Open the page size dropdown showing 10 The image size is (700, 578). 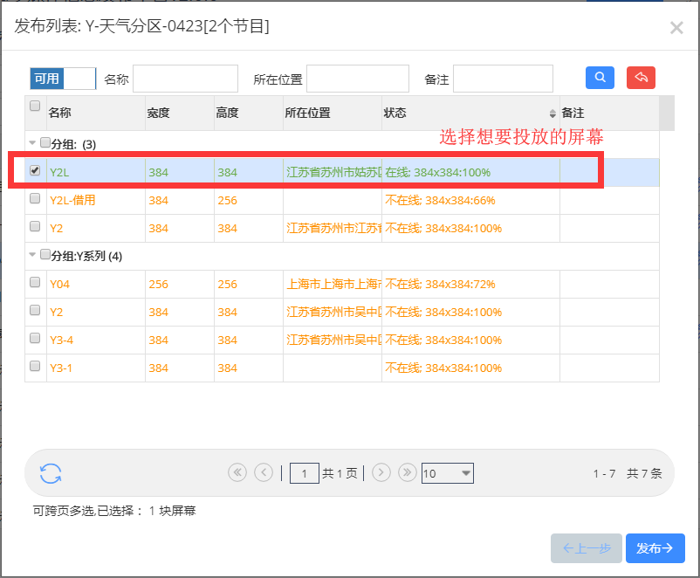pyautogui.click(x=447, y=473)
